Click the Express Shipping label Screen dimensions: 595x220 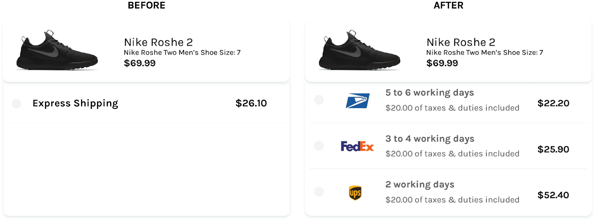pyautogui.click(x=75, y=103)
